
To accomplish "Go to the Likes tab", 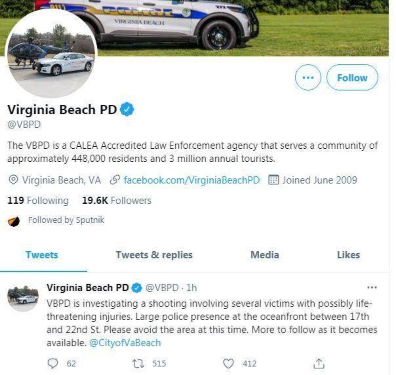I will click(x=348, y=255).
